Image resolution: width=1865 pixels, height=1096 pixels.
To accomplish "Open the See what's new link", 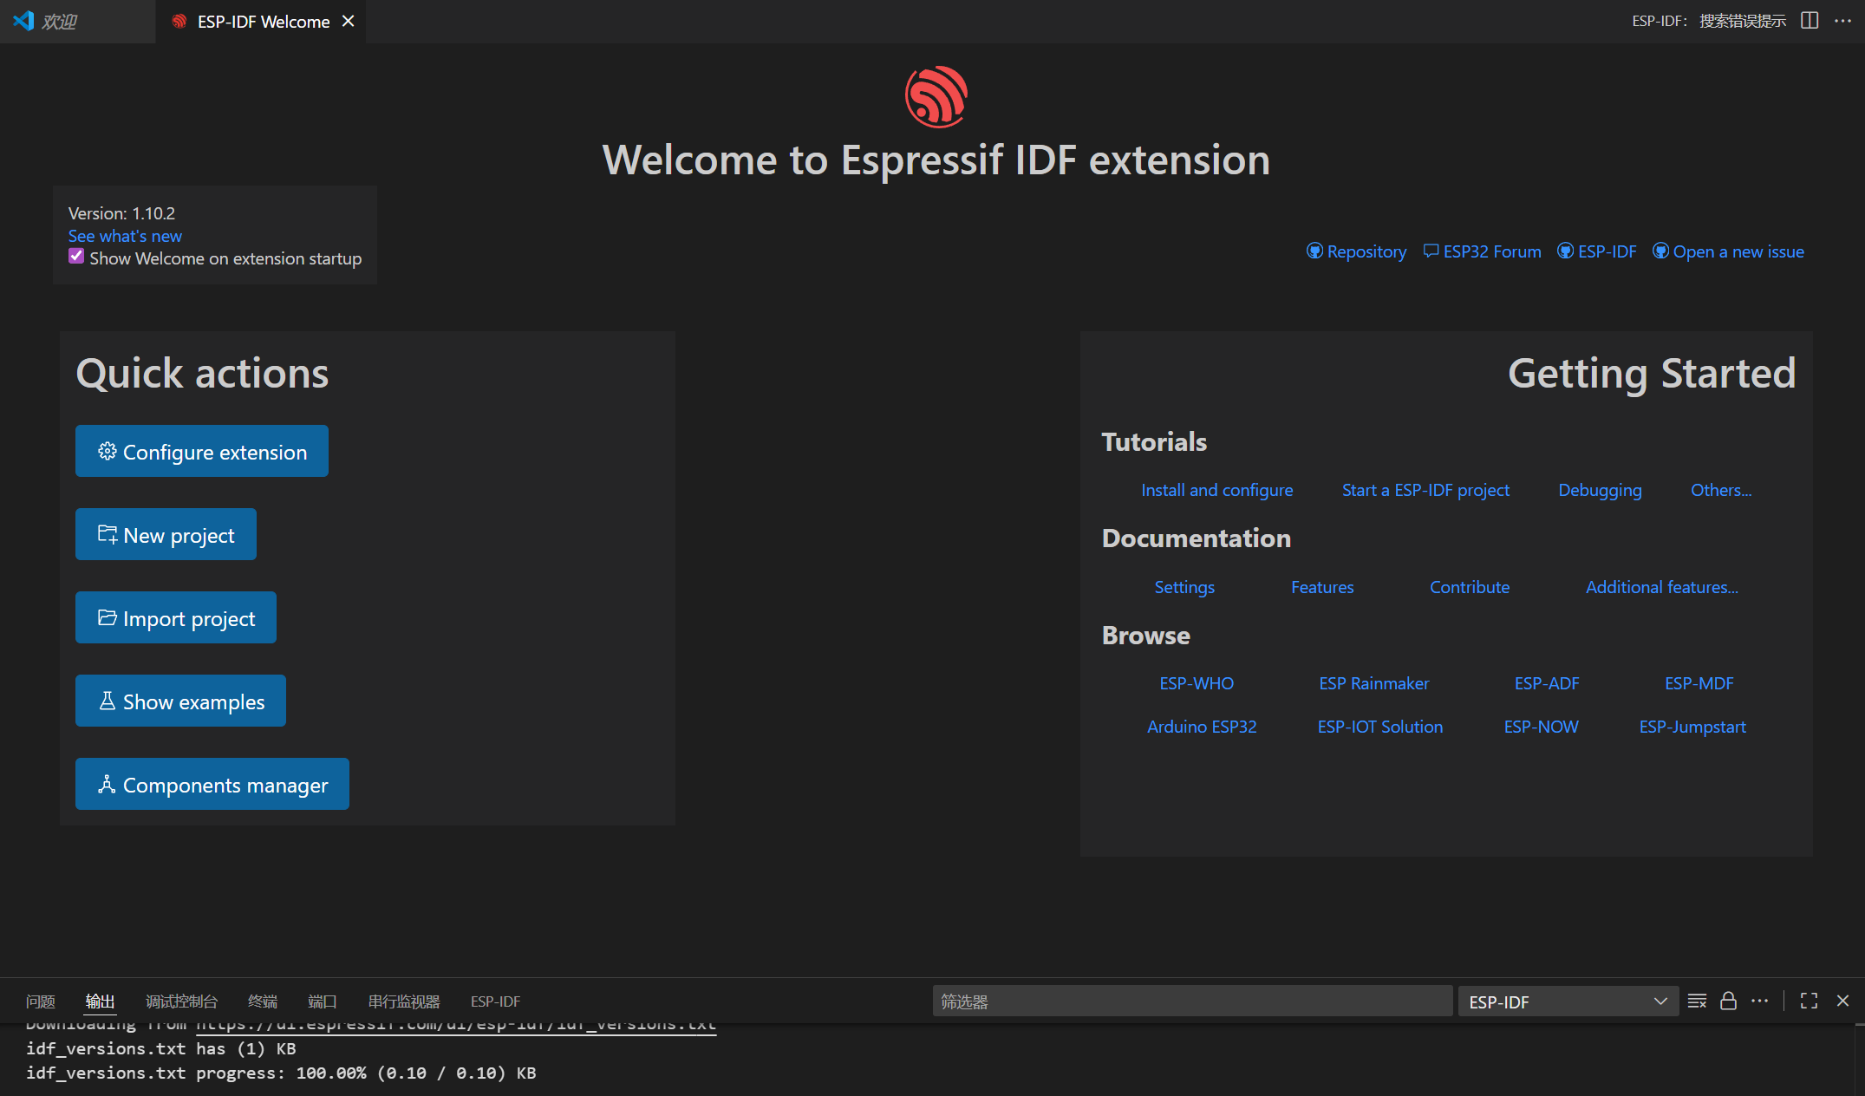I will 125,236.
